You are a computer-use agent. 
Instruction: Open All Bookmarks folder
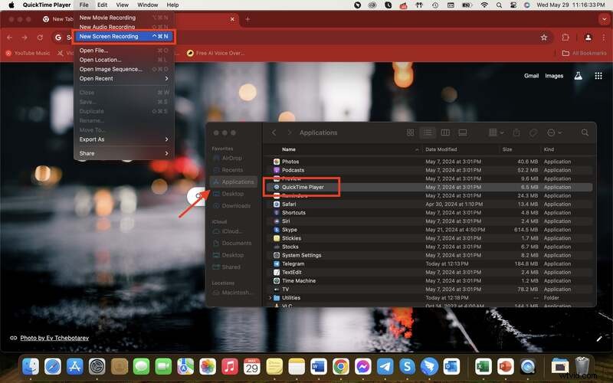pyautogui.click(x=584, y=53)
